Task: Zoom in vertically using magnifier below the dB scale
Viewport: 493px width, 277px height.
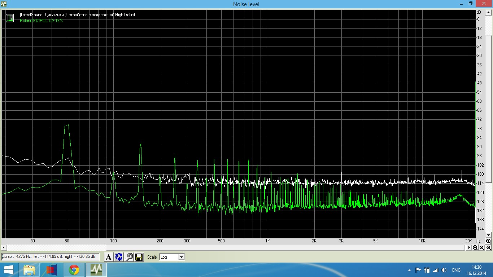Action: pos(488,241)
